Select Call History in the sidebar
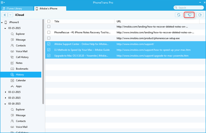This screenshot has height=133, width=206. [22, 57]
